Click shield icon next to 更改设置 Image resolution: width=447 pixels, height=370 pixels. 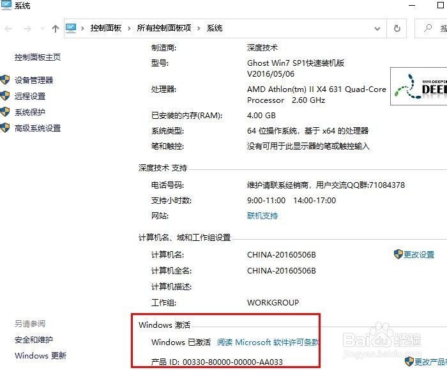point(398,254)
